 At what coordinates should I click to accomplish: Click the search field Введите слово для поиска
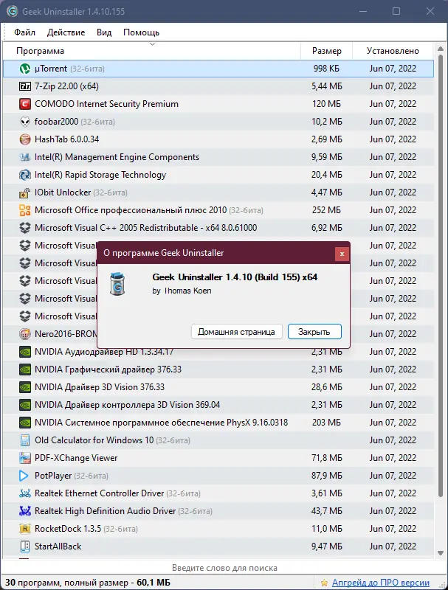tap(224, 568)
